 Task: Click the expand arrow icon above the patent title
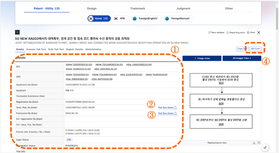(18, 32)
